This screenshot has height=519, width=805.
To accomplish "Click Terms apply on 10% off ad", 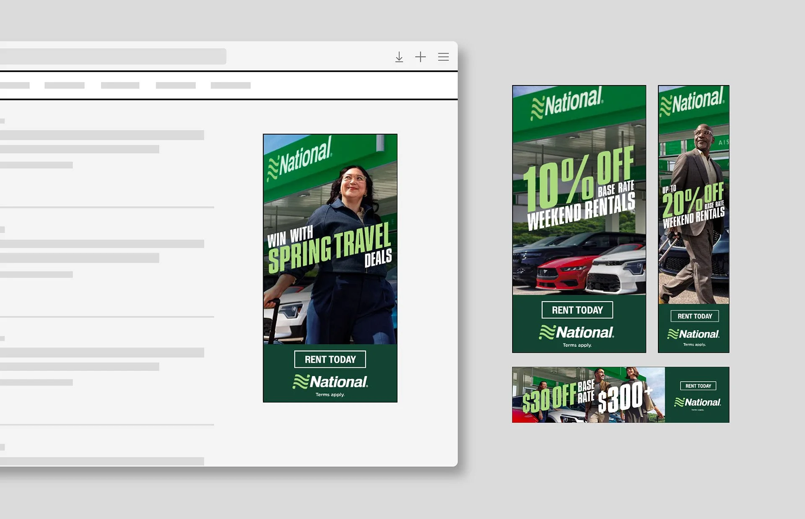I will 577,345.
